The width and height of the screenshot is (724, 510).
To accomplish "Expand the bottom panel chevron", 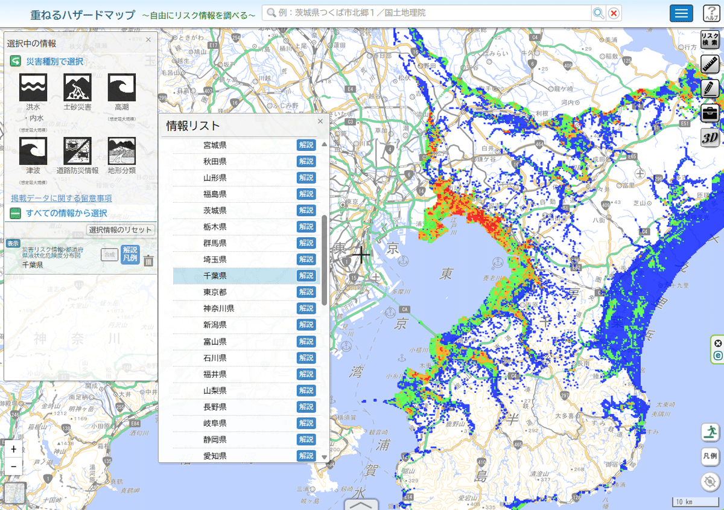I will point(361,505).
